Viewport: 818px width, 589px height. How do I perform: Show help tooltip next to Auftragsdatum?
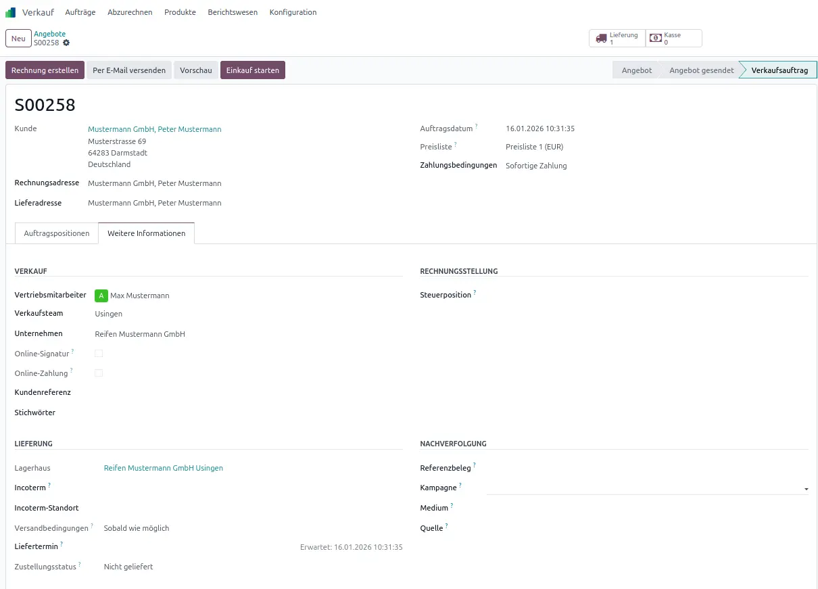[x=476, y=126]
